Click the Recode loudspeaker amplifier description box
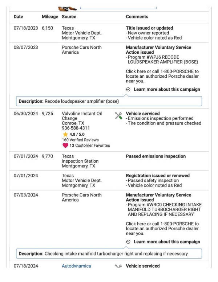 click(x=109, y=101)
